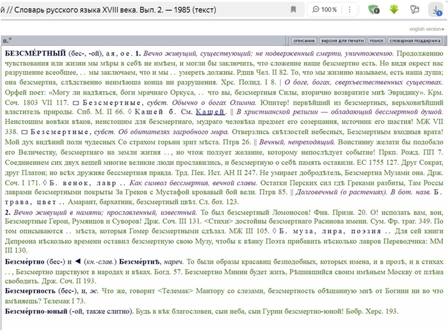
Task: Click the 'словарная поддержка' button
Action: pos(416,40)
